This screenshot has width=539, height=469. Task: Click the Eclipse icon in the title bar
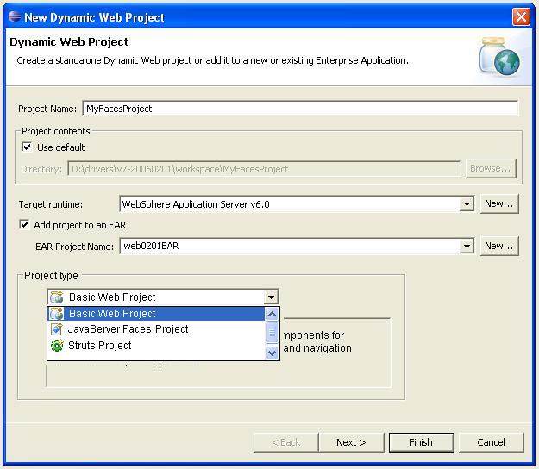click(15, 16)
